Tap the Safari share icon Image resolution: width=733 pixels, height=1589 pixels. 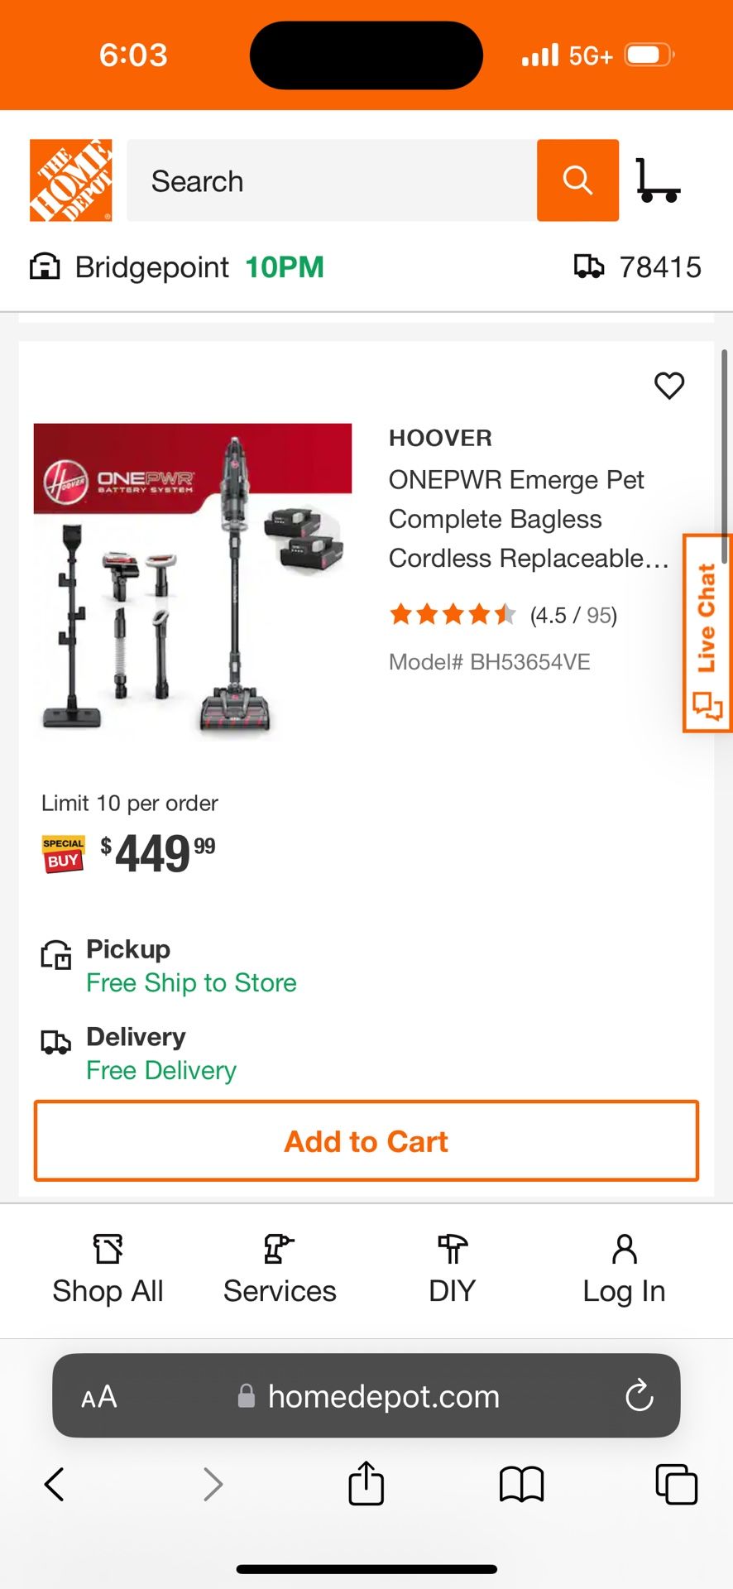click(x=366, y=1483)
